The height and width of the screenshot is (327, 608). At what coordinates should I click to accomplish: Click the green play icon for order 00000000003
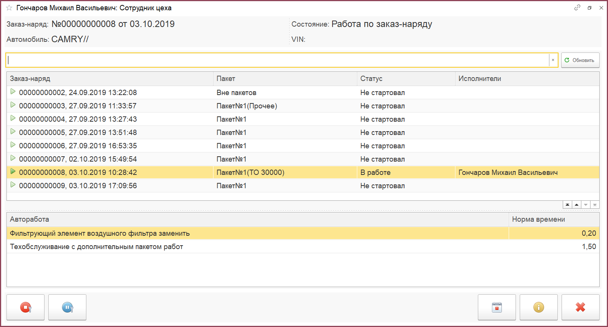[x=13, y=105]
